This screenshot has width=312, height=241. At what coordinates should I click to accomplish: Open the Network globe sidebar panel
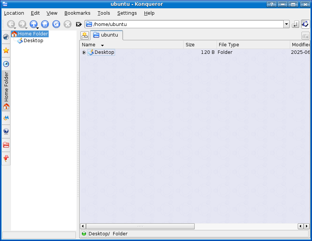coord(6,131)
